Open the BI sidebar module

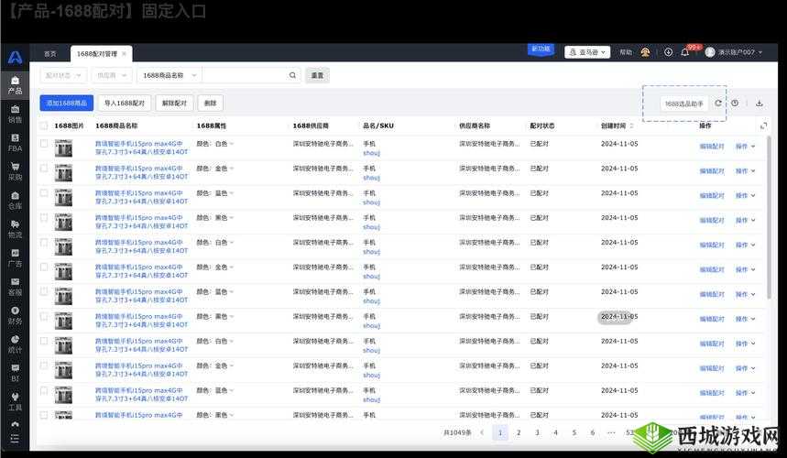(x=15, y=373)
